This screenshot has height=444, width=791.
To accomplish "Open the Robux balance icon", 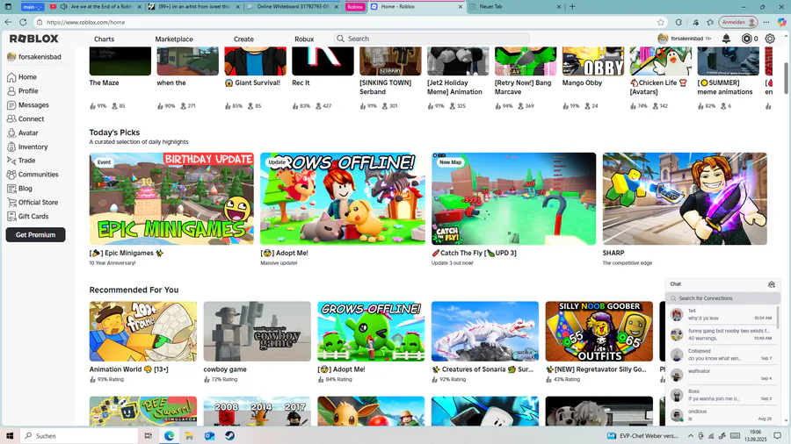I will (746, 39).
